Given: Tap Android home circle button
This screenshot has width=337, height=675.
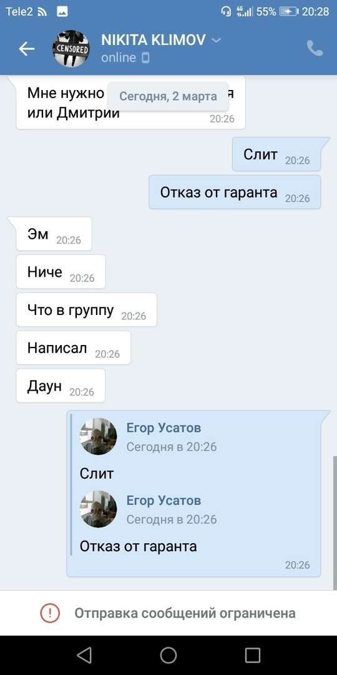Looking at the screenshot, I should pos(168,655).
